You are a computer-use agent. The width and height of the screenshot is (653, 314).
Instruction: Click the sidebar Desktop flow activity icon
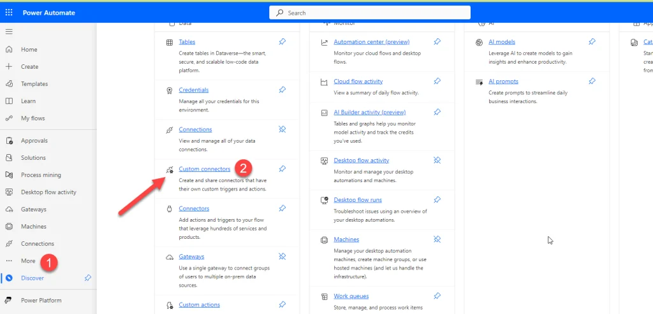click(x=9, y=192)
